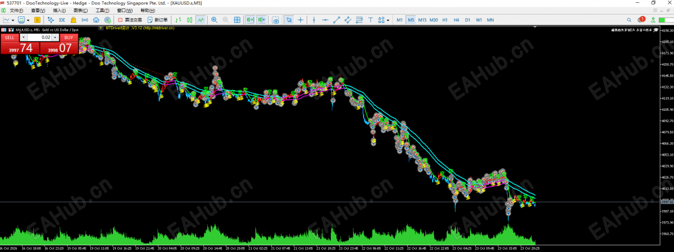Increase volume with up arrow beside BUY
The height and width of the screenshot is (252, 674).
coord(55,38)
